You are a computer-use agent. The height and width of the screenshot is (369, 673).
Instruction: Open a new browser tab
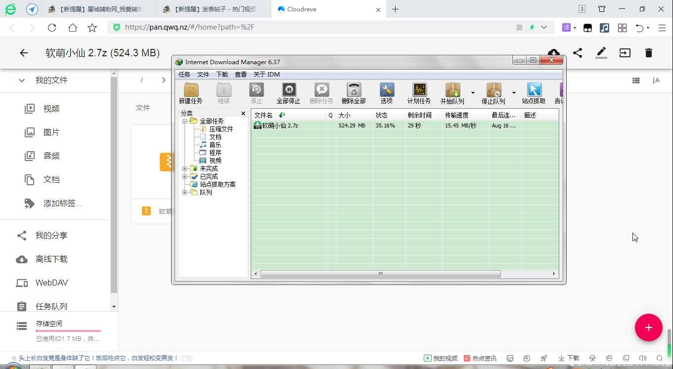[395, 9]
